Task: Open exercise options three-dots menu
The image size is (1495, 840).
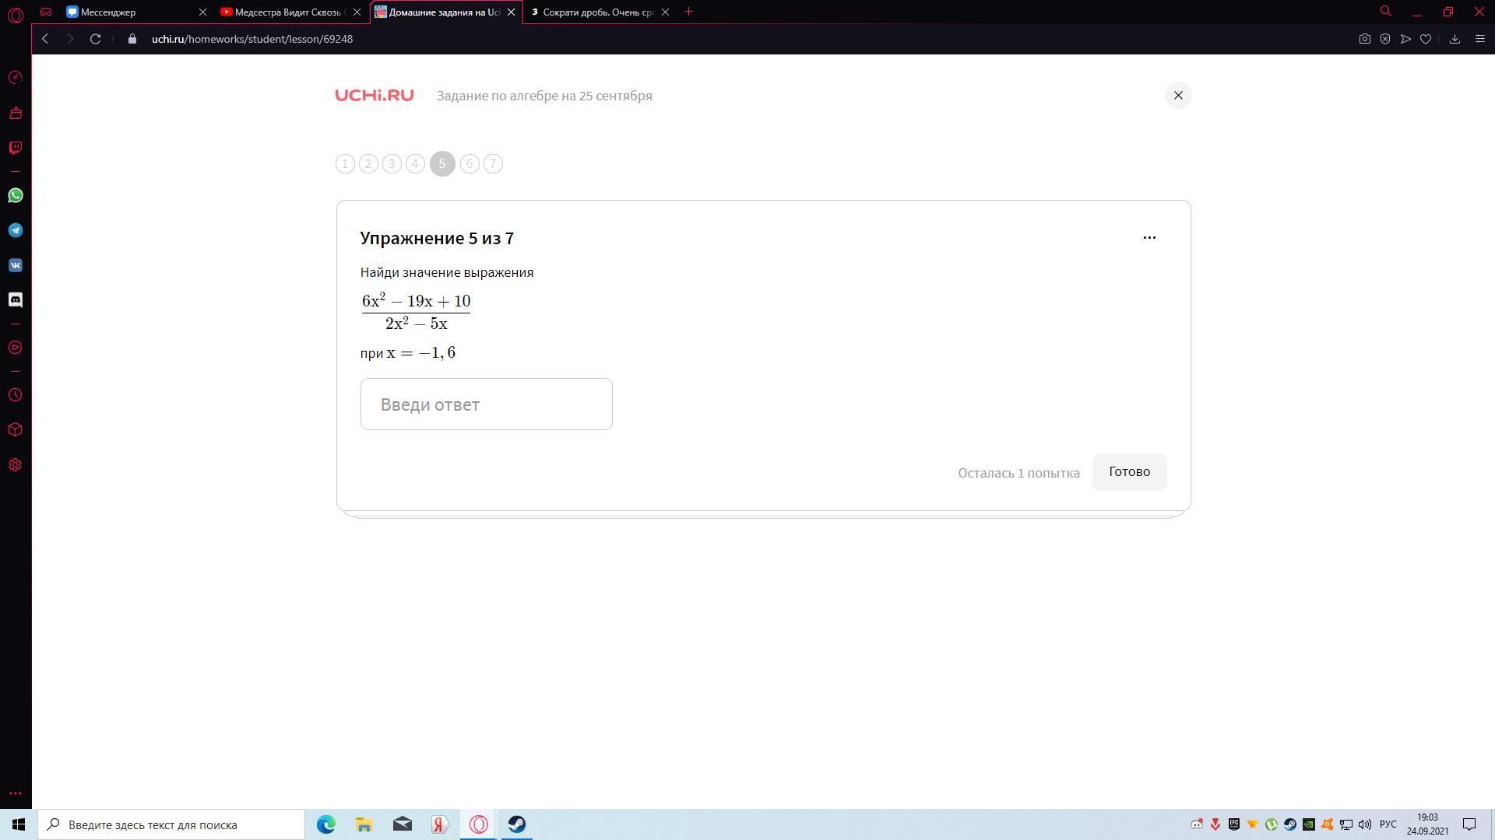Action: click(x=1149, y=238)
